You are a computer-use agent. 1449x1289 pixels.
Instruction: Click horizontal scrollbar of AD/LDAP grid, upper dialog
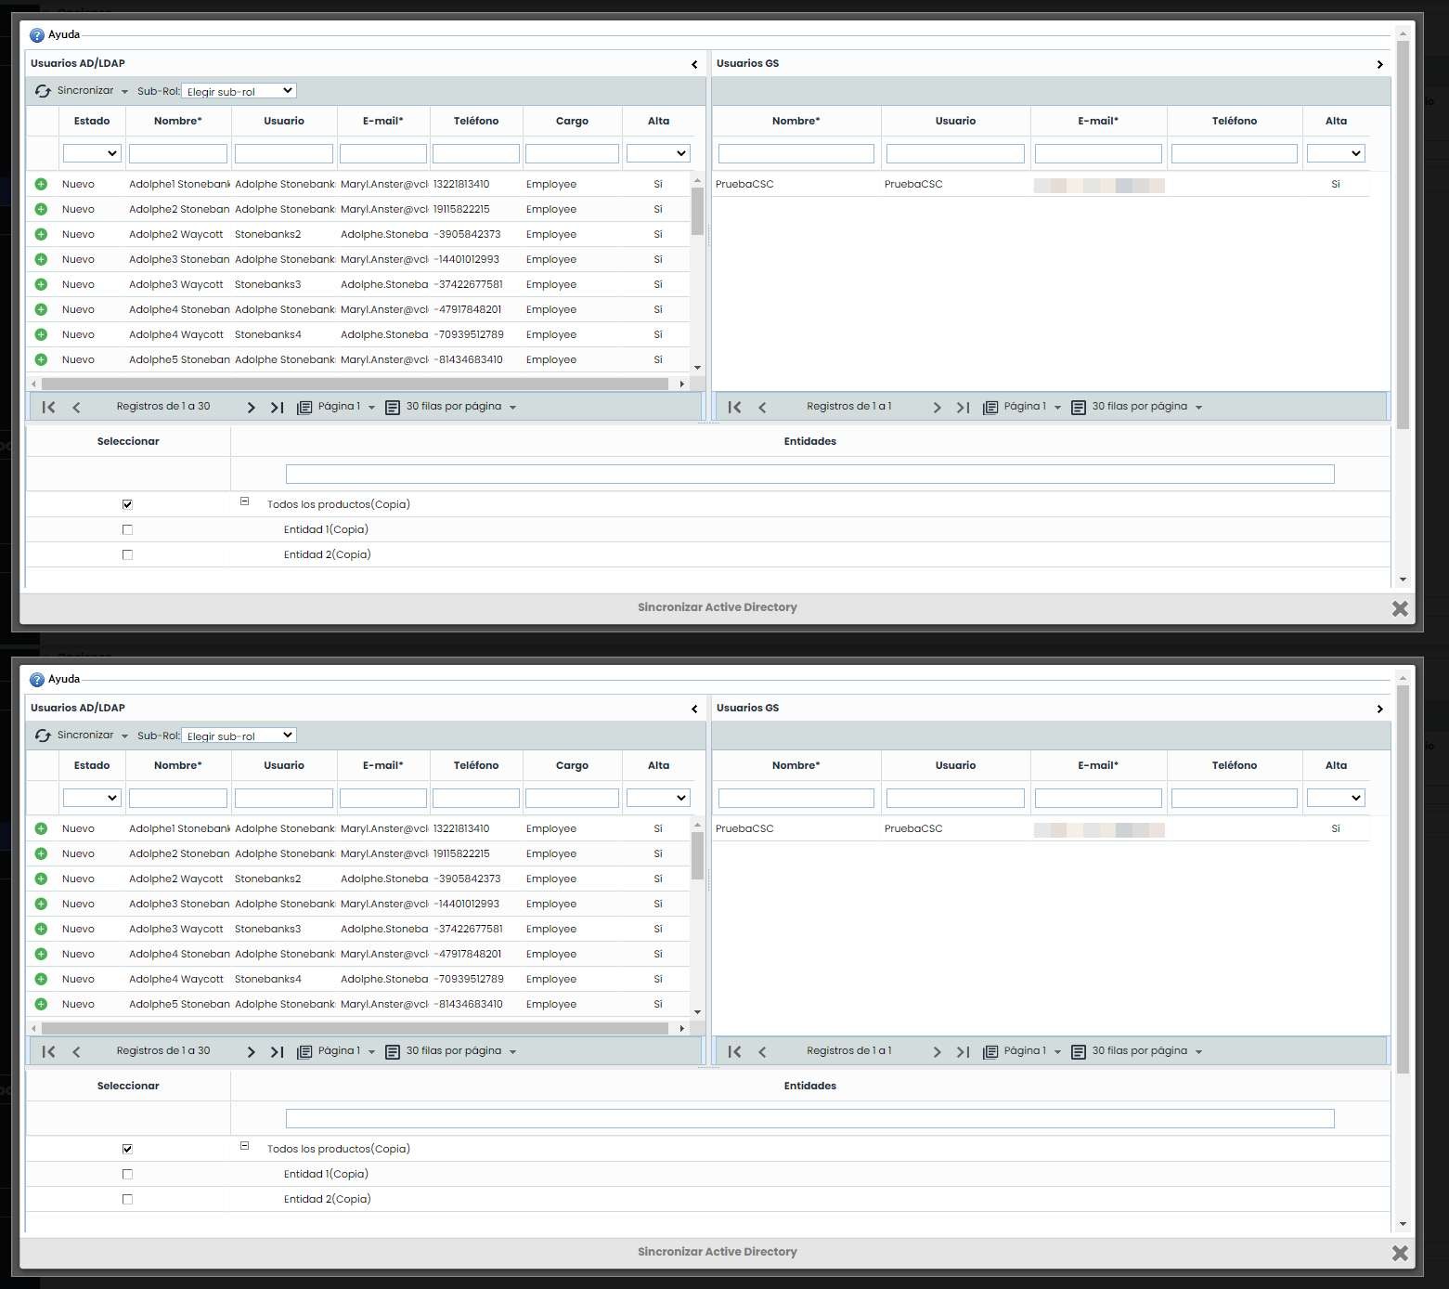(x=355, y=384)
